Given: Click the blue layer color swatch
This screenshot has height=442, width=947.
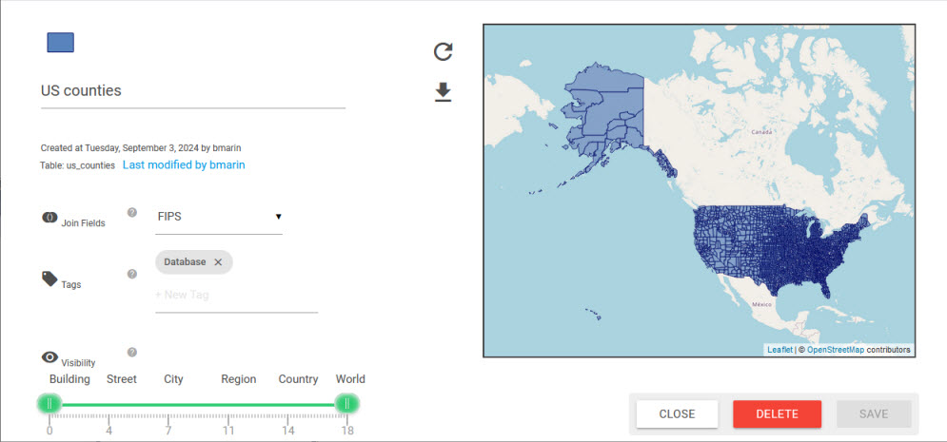Looking at the screenshot, I should click(x=60, y=43).
